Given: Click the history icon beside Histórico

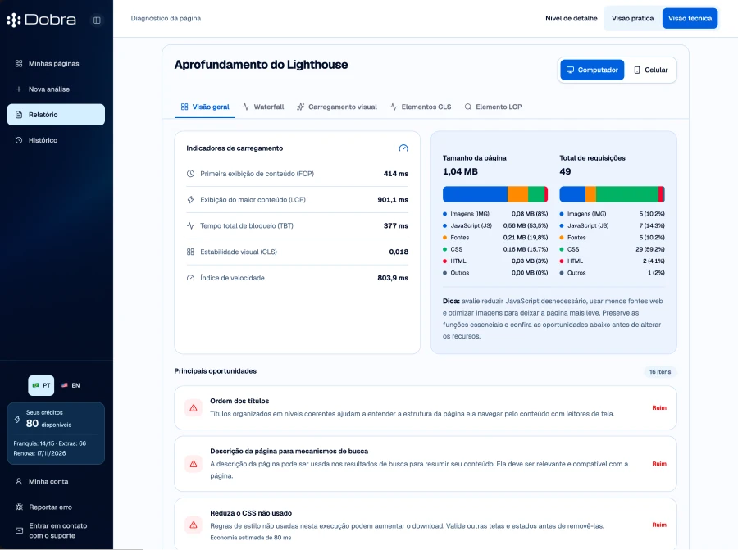Looking at the screenshot, I should (x=19, y=140).
